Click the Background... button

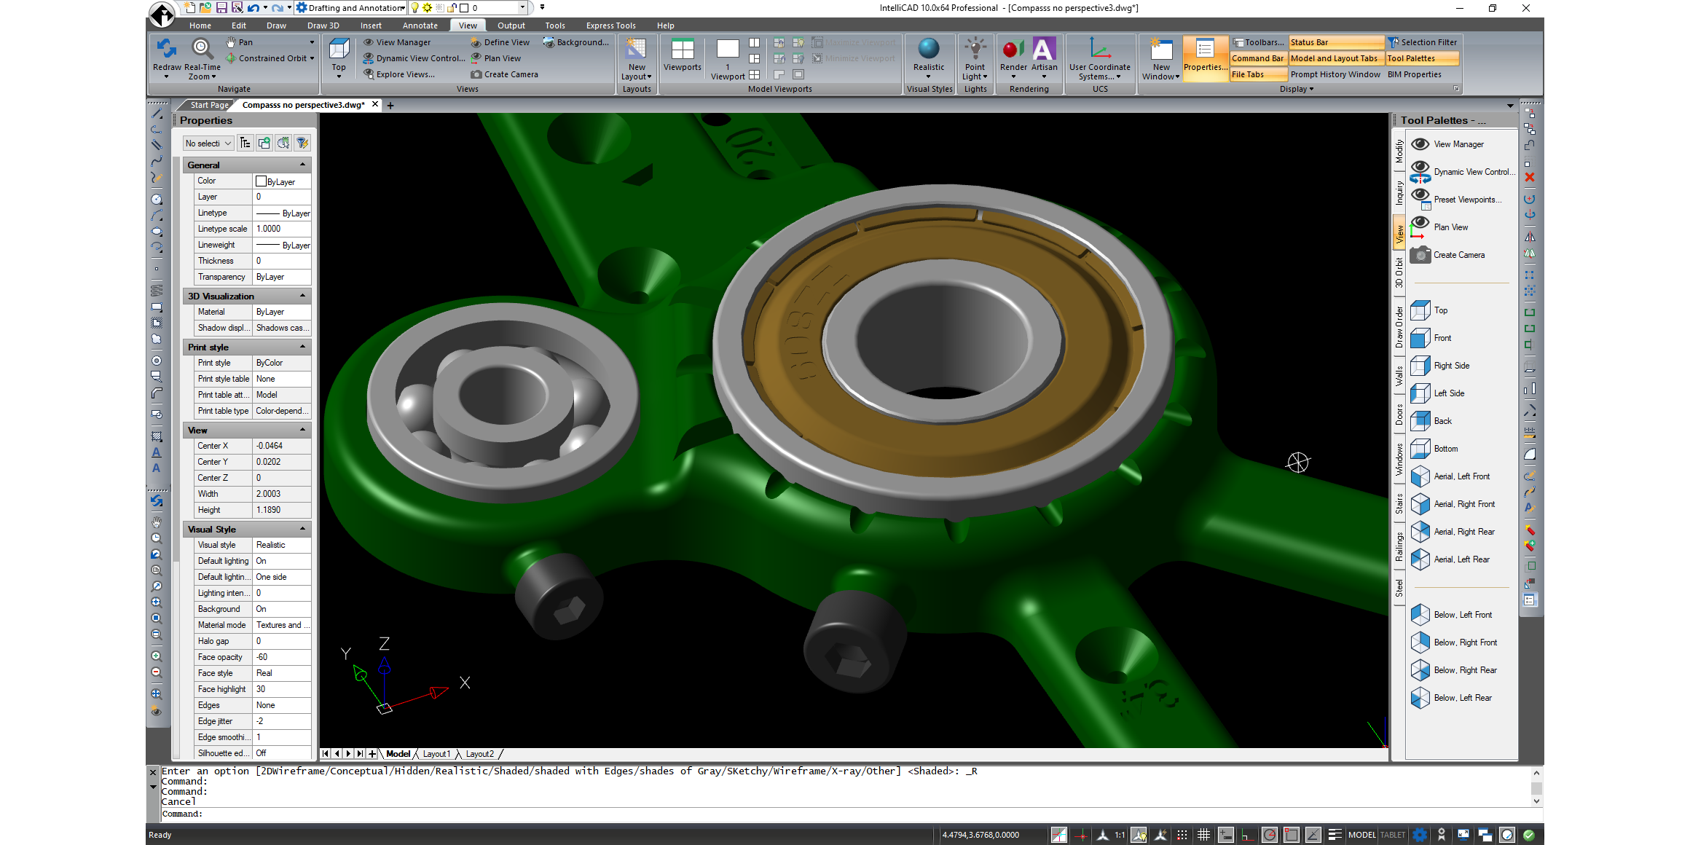coord(576,42)
